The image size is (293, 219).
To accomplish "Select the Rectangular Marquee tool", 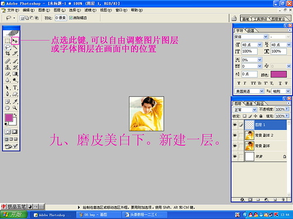I will coord(8,41).
